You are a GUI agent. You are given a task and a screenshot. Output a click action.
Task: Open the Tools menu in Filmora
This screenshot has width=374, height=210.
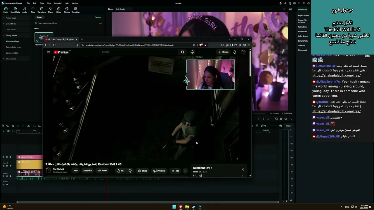[42, 3]
